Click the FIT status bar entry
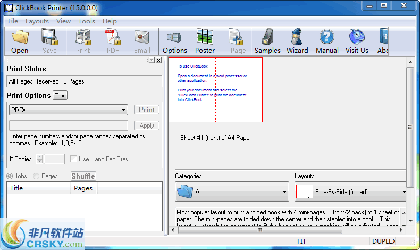 [x=301, y=241]
